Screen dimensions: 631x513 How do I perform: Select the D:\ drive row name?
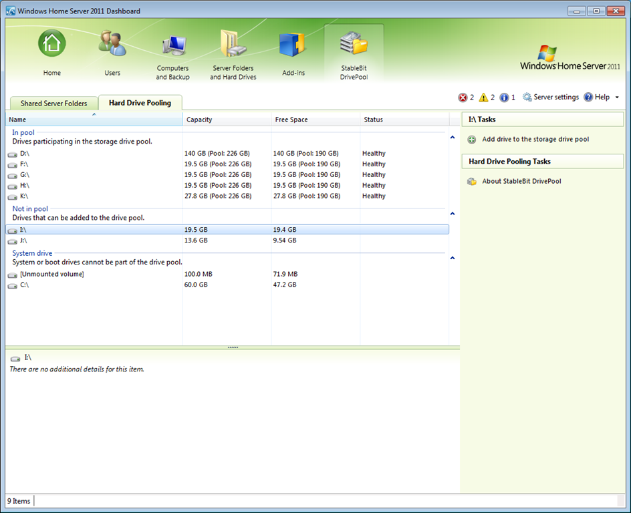tap(25, 154)
